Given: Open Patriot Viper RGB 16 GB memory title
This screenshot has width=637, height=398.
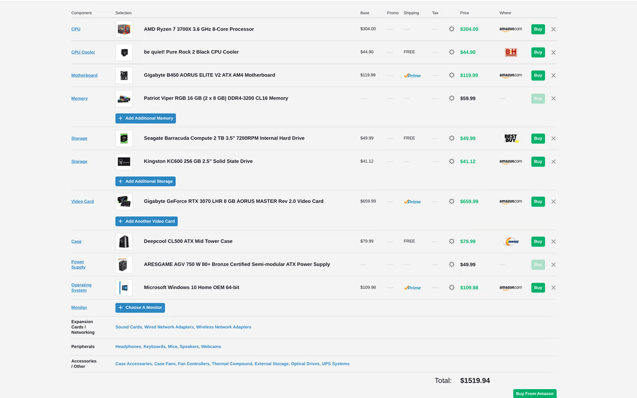Looking at the screenshot, I should 216,98.
